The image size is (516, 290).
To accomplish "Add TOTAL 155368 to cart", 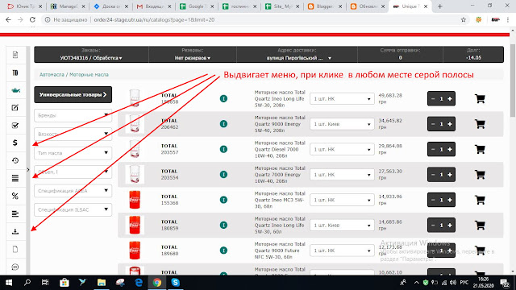I will point(480,200).
